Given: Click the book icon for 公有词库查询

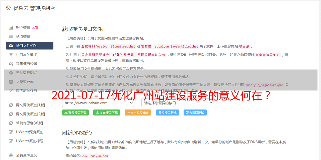Looking at the screenshot, I should pos(11,155).
